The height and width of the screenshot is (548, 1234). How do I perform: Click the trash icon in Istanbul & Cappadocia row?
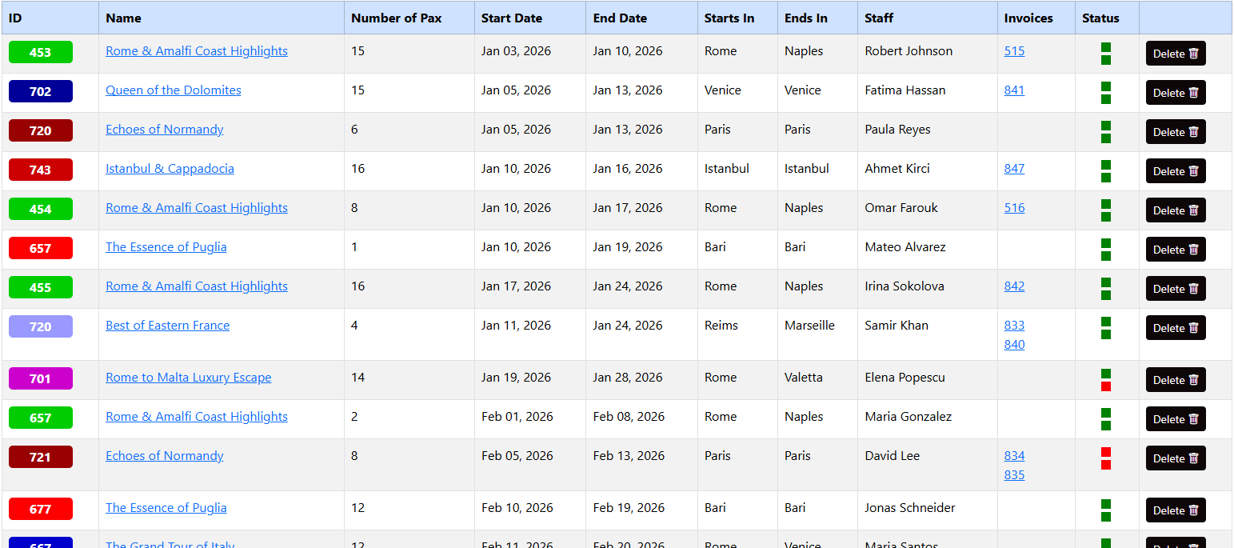point(1193,171)
